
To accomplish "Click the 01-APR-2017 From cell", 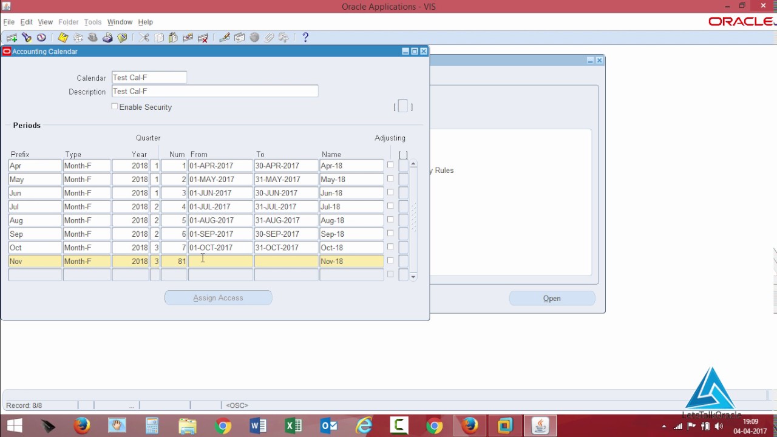I will pyautogui.click(x=220, y=166).
